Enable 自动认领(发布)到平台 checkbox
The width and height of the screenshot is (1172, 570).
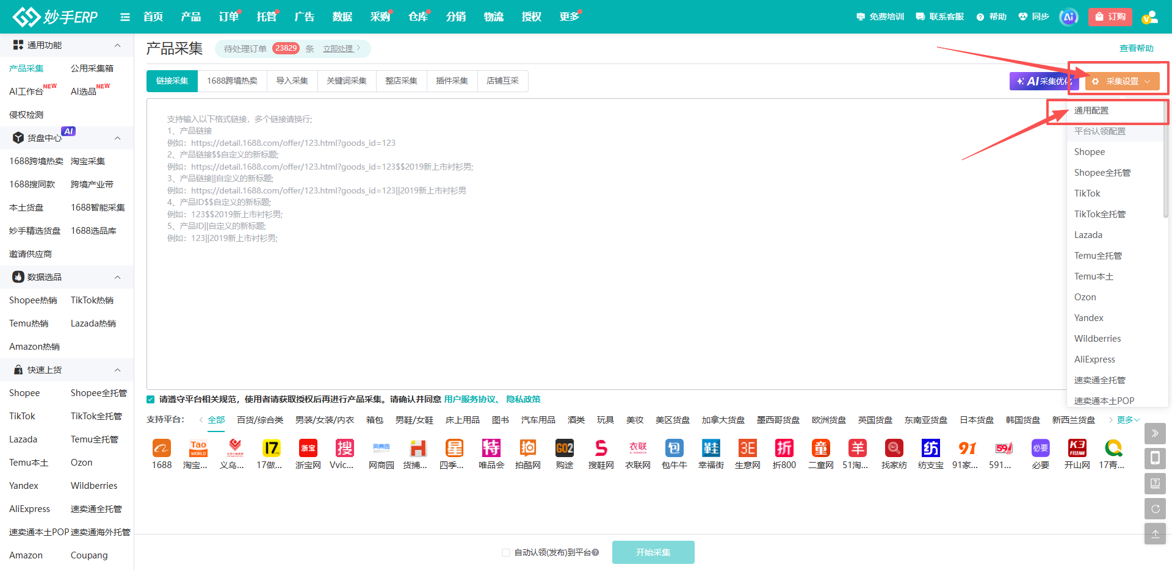[x=505, y=552]
